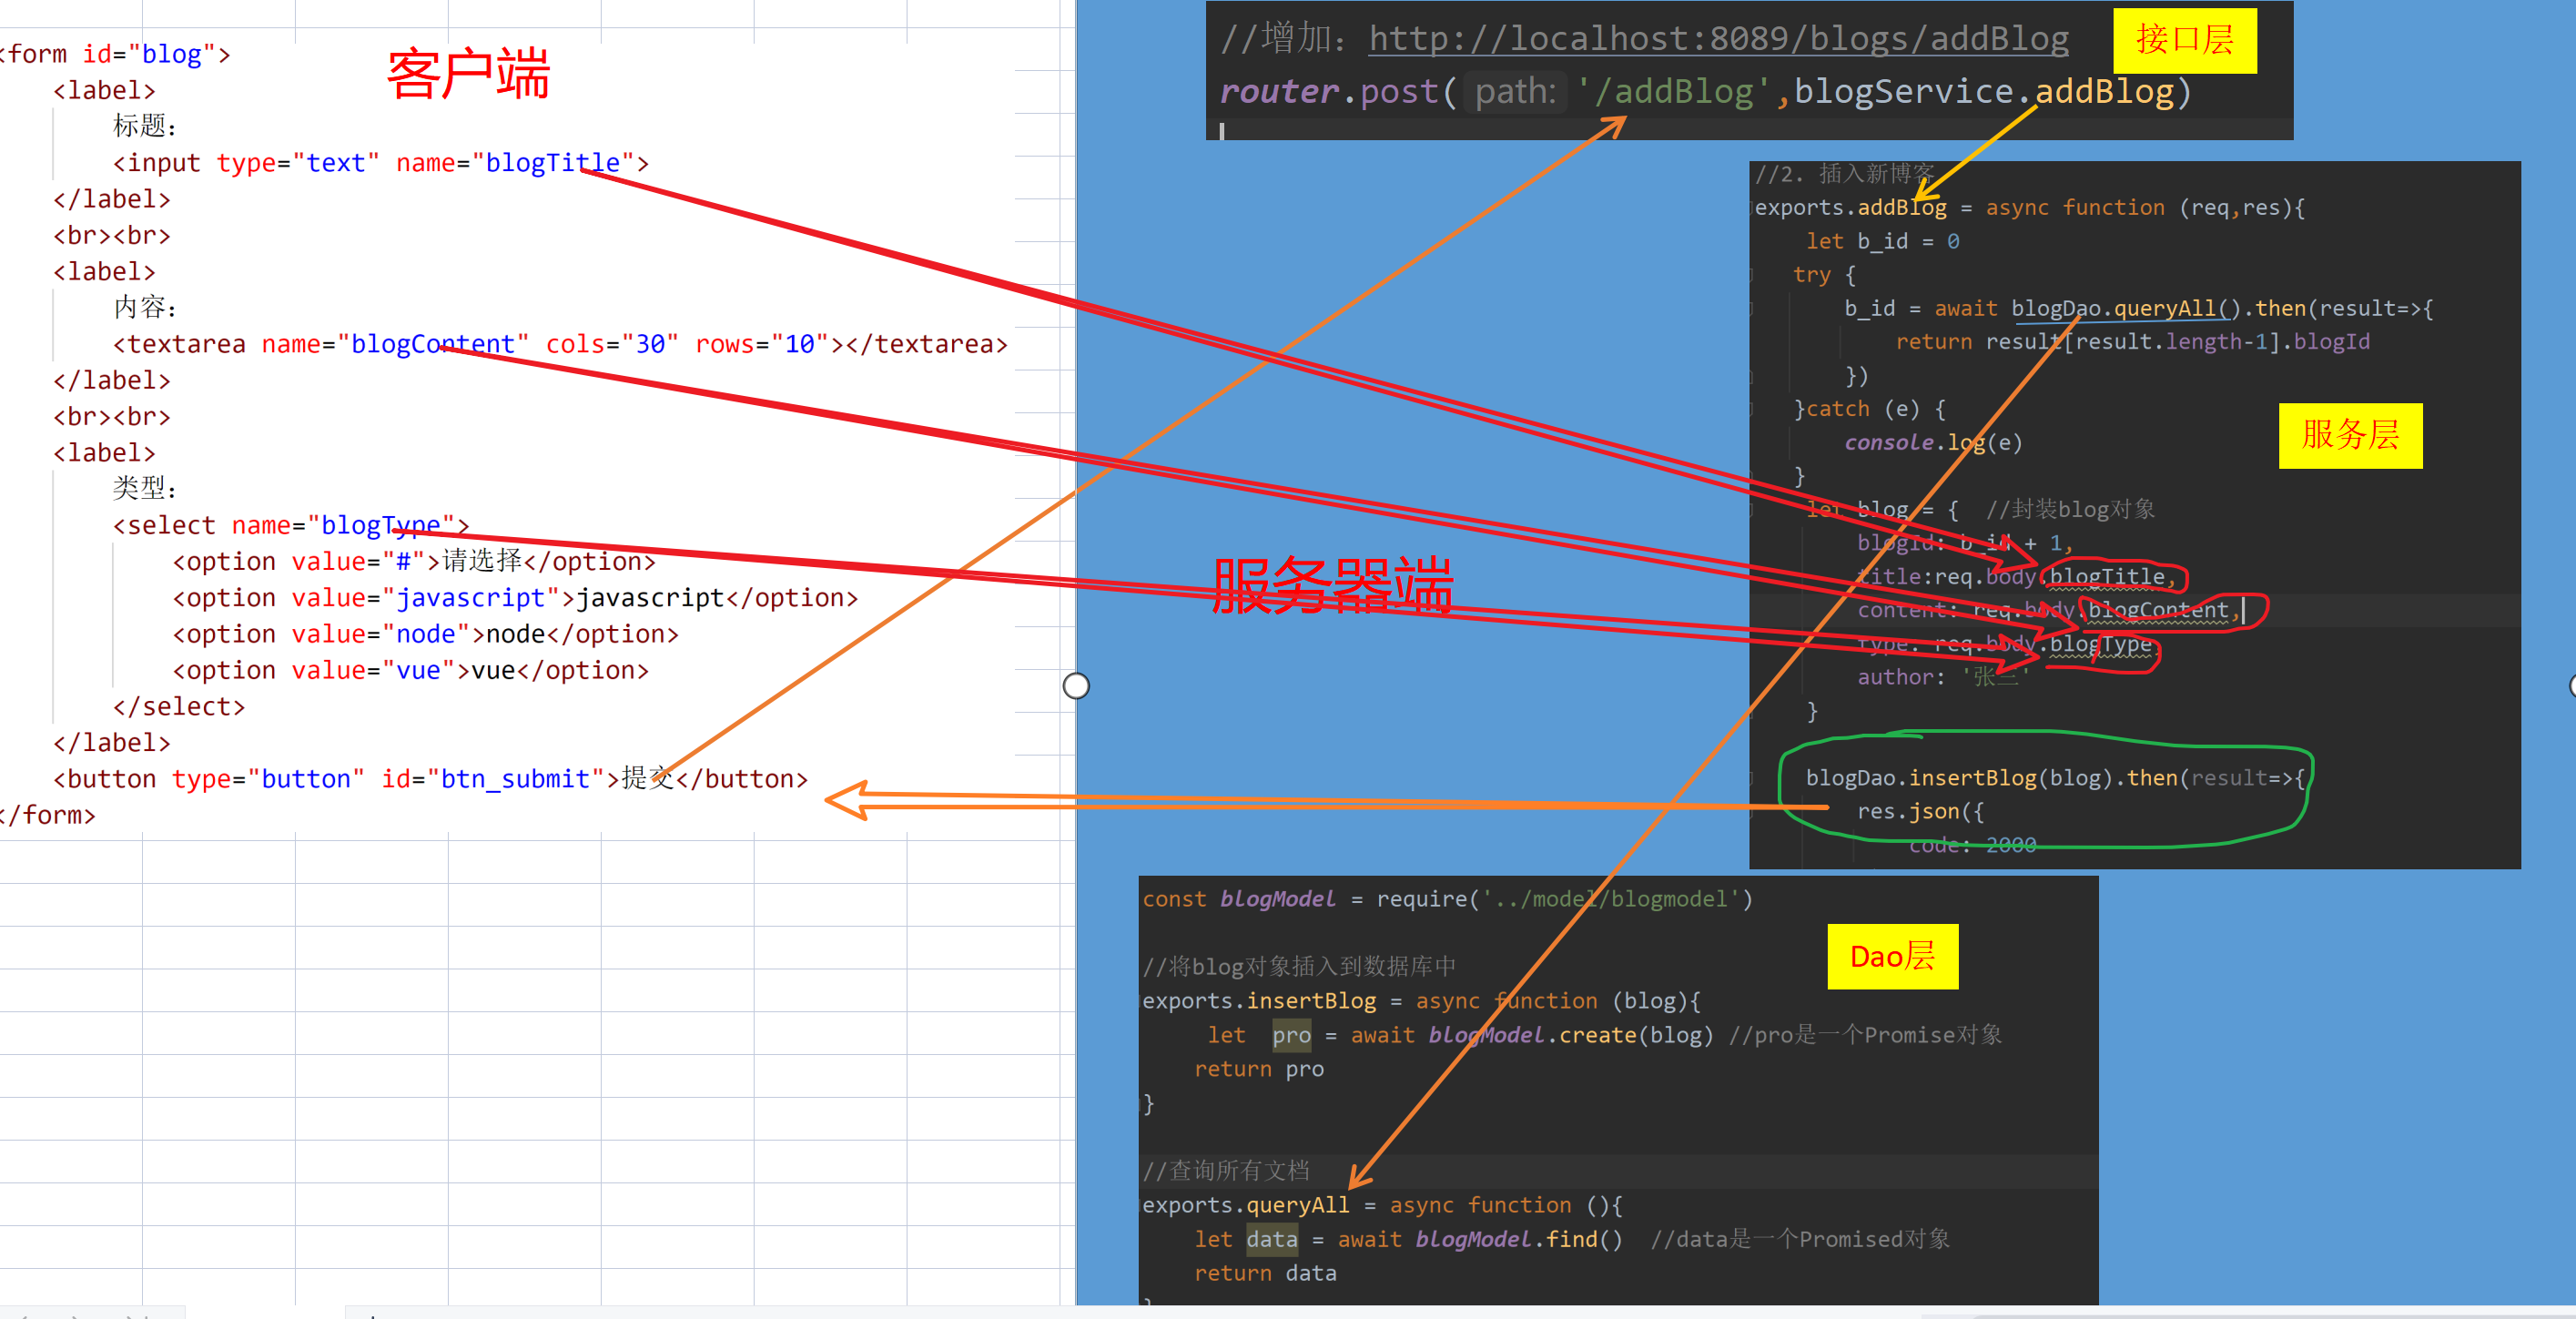Click the option value="node" line

426,634
